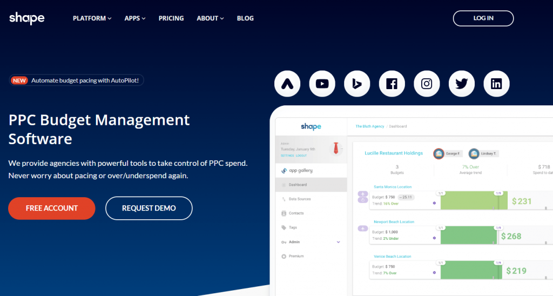This screenshot has width=553, height=296.
Task: Open Santa Monica Location budget
Action: [393, 187]
